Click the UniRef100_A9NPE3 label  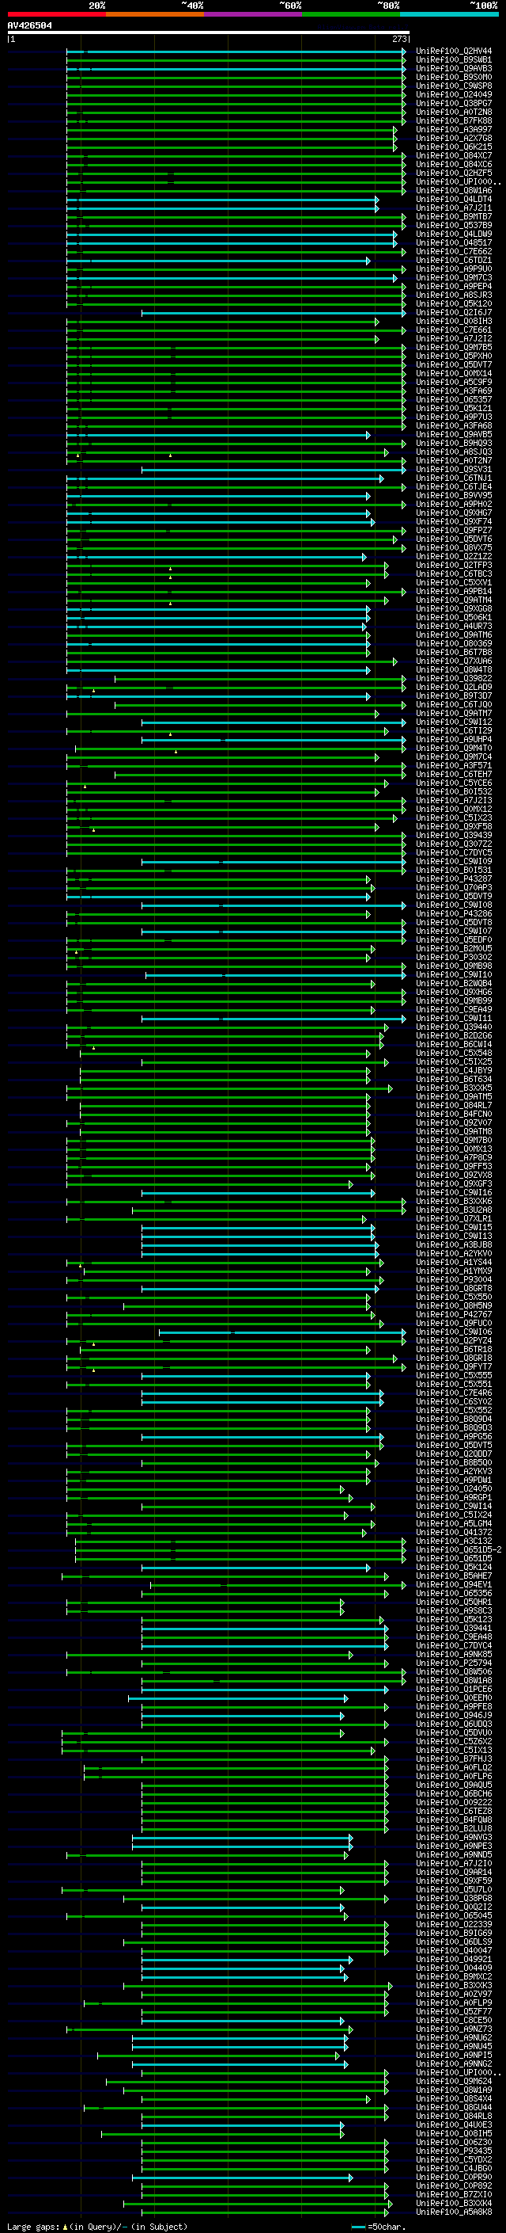coord(454,1846)
